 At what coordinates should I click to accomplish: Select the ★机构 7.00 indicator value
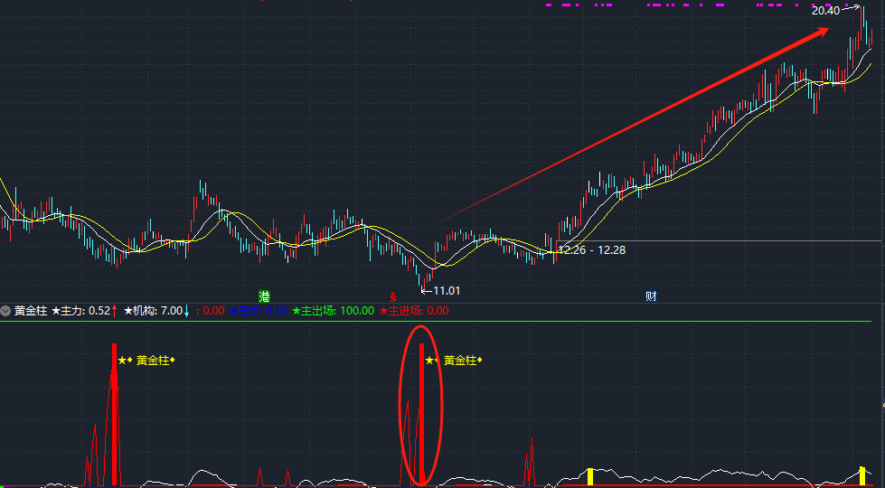coord(154,311)
